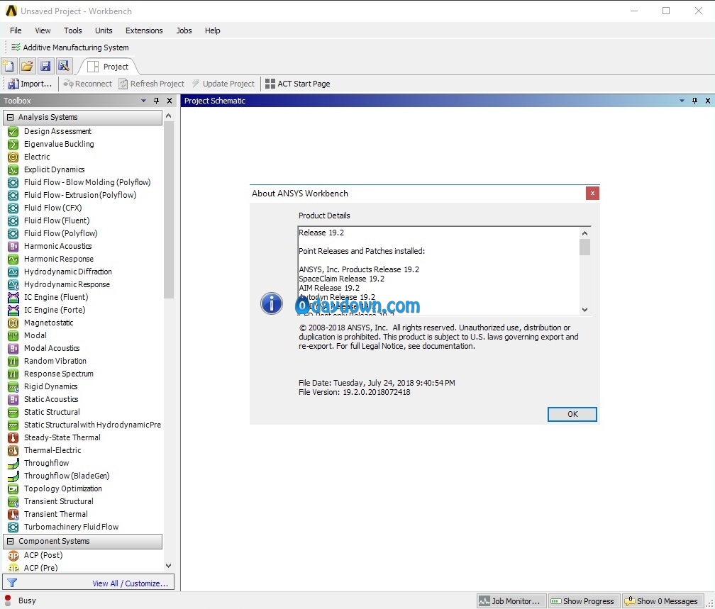Close the Toolbox panel

click(x=170, y=101)
